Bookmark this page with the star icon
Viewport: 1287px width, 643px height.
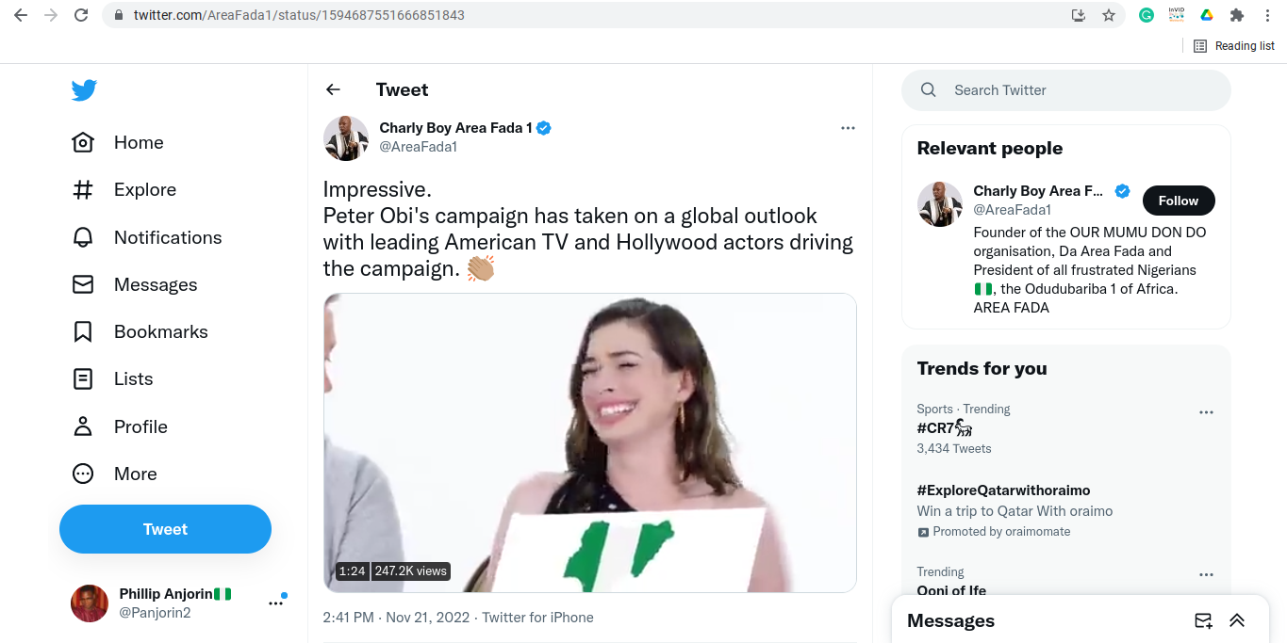tap(1109, 15)
